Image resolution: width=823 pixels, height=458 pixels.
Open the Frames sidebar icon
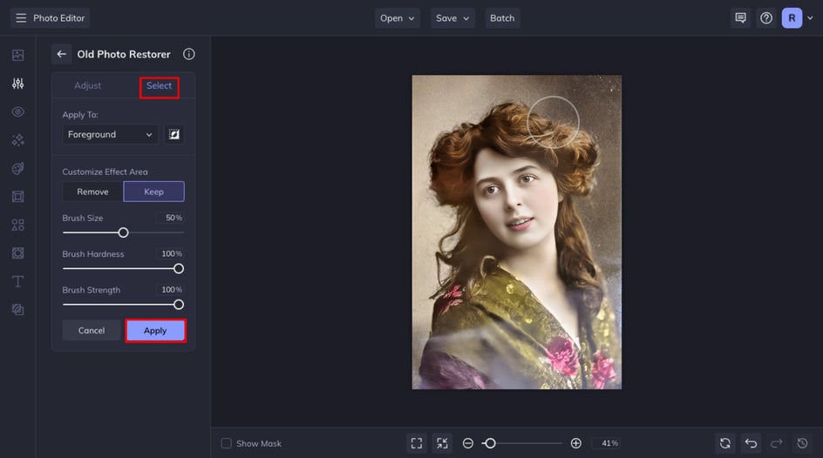pyautogui.click(x=17, y=197)
